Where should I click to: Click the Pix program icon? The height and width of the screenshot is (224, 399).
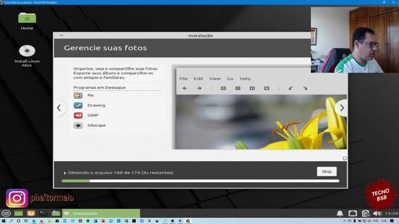point(78,95)
